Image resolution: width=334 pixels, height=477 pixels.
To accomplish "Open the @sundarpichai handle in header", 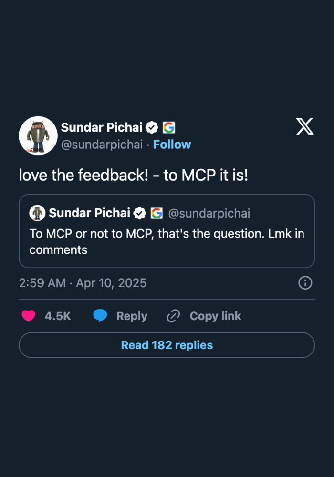I will click(102, 145).
